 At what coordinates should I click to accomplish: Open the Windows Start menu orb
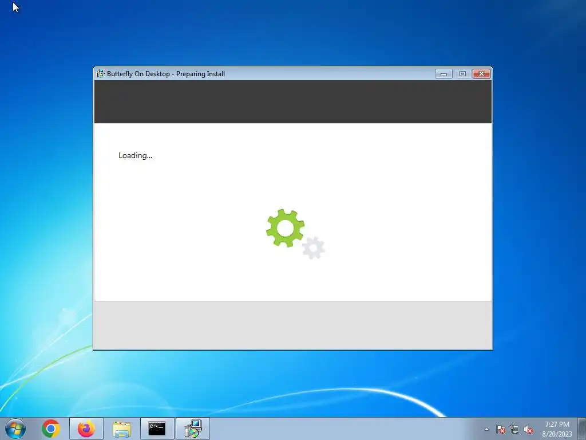15,429
